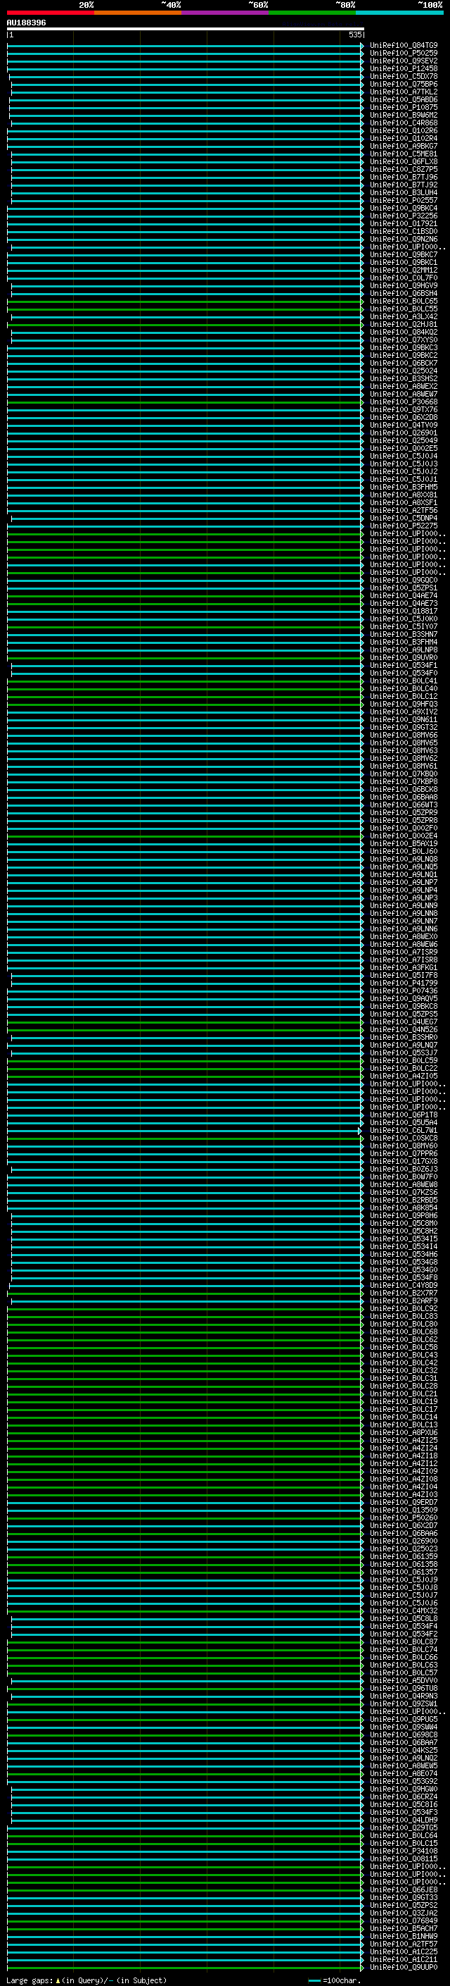This screenshot has width=450, height=1986.
Task: Select label UniRef100_A9BKG7
Action: [x=403, y=147]
